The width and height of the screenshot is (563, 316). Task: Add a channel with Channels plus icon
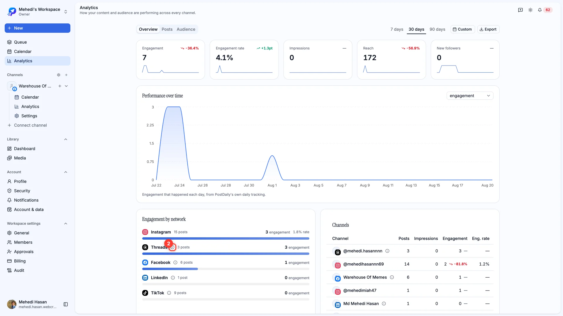point(66,75)
